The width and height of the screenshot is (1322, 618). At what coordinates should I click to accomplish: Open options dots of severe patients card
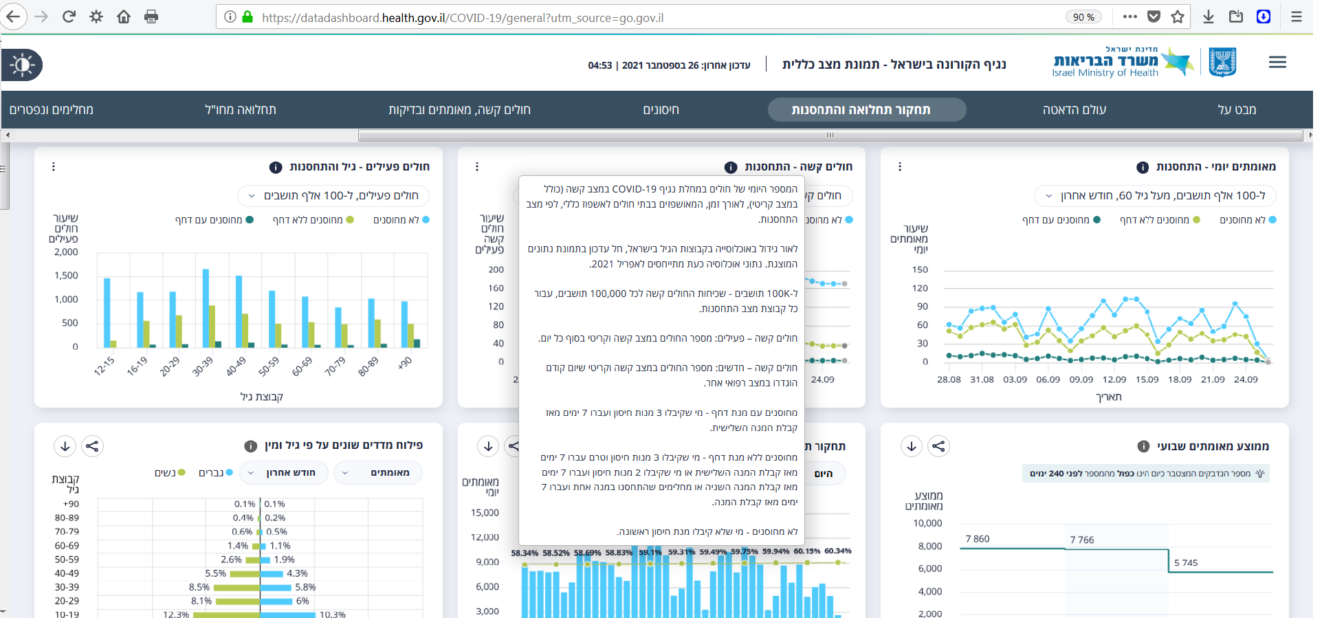477,166
